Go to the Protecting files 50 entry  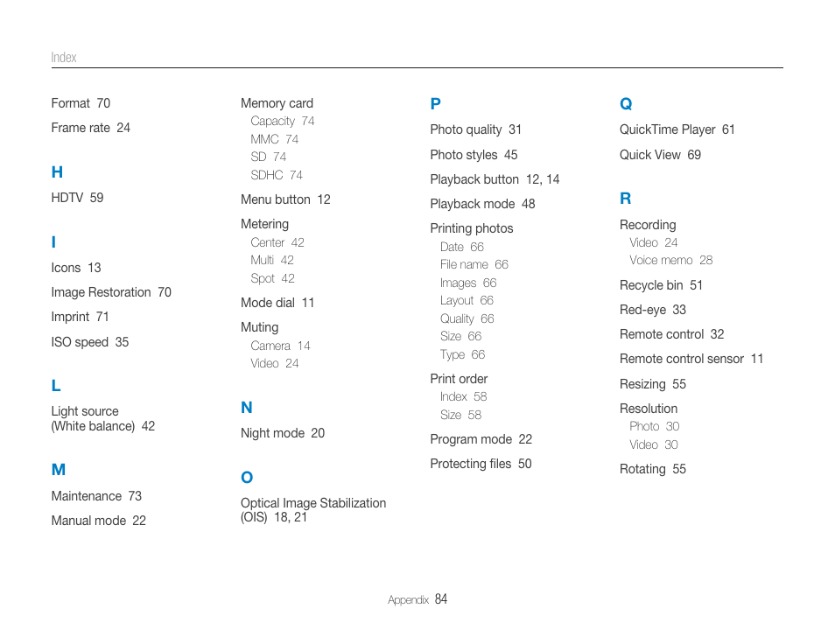point(481,464)
